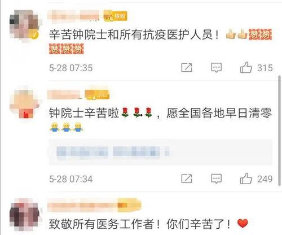Open the fan badge beside first username
This screenshot has width=282, height=235.
pyautogui.click(x=116, y=16)
